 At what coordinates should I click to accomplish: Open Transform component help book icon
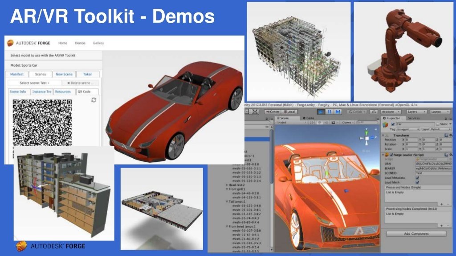[446, 136]
